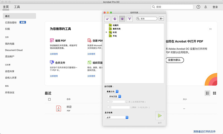Click 立即使用 under 创建 PDF
The height and width of the screenshot is (134, 223).
[x=91, y=54]
